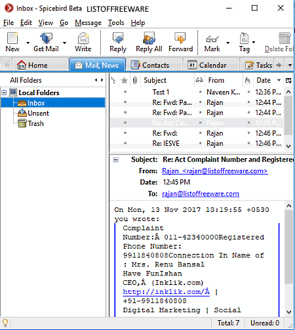Screen dimensions: 295x330
Task: Click the Get Mail icon
Action: pos(46,38)
